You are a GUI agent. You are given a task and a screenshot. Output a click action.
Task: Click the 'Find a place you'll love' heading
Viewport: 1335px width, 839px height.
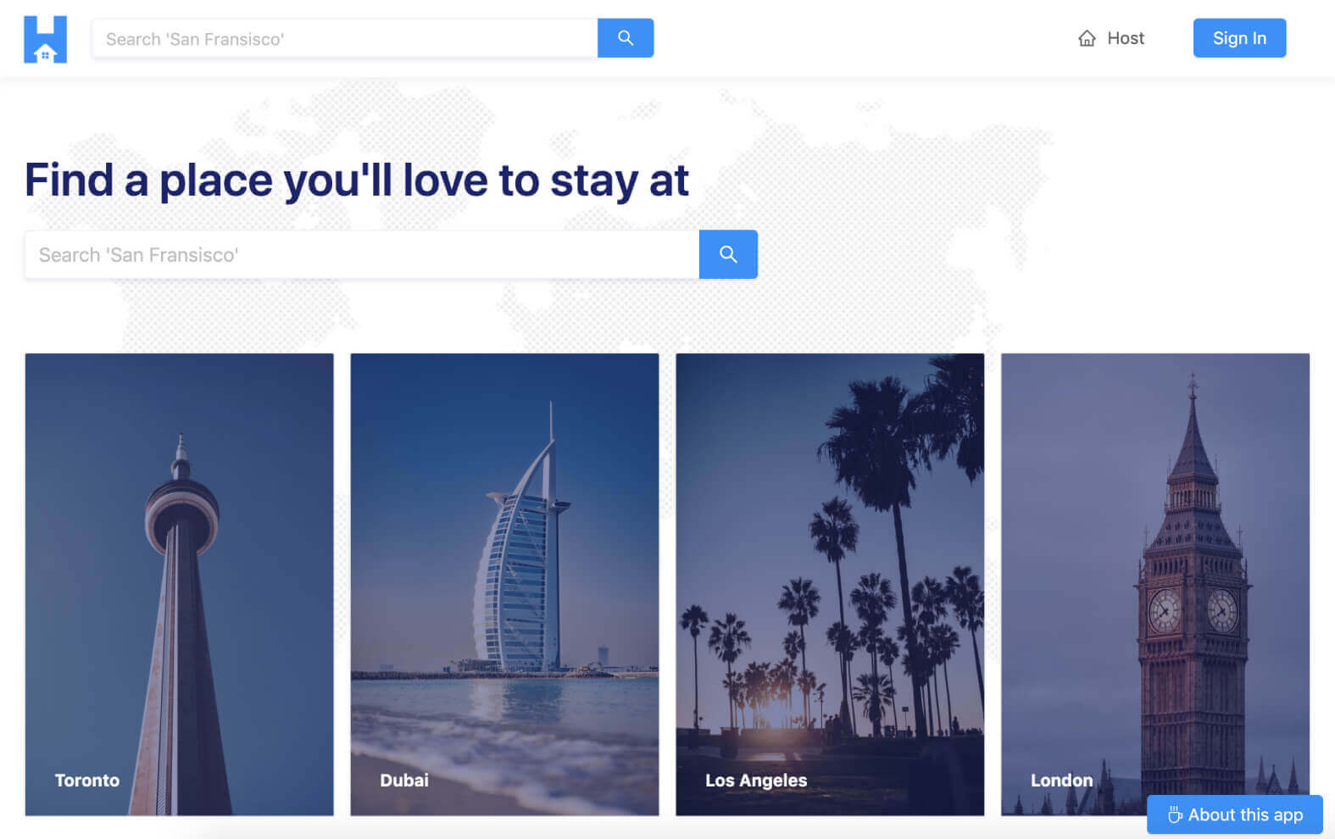357,181
